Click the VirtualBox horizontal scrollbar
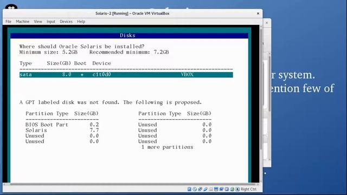 133,184
